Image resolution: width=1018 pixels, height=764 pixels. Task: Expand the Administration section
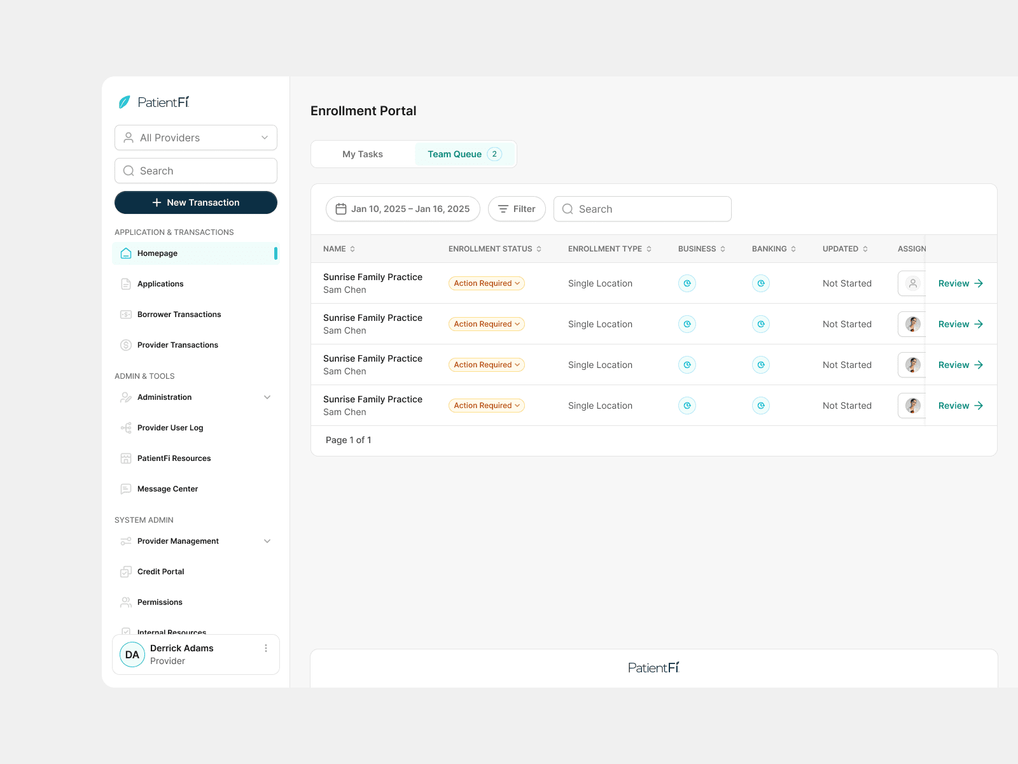(267, 397)
